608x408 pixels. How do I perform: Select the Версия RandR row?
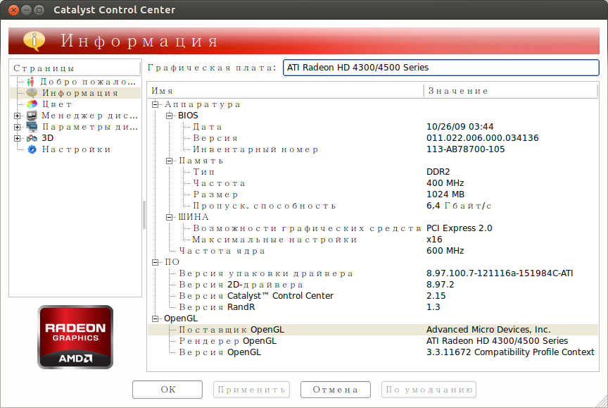coord(373,307)
